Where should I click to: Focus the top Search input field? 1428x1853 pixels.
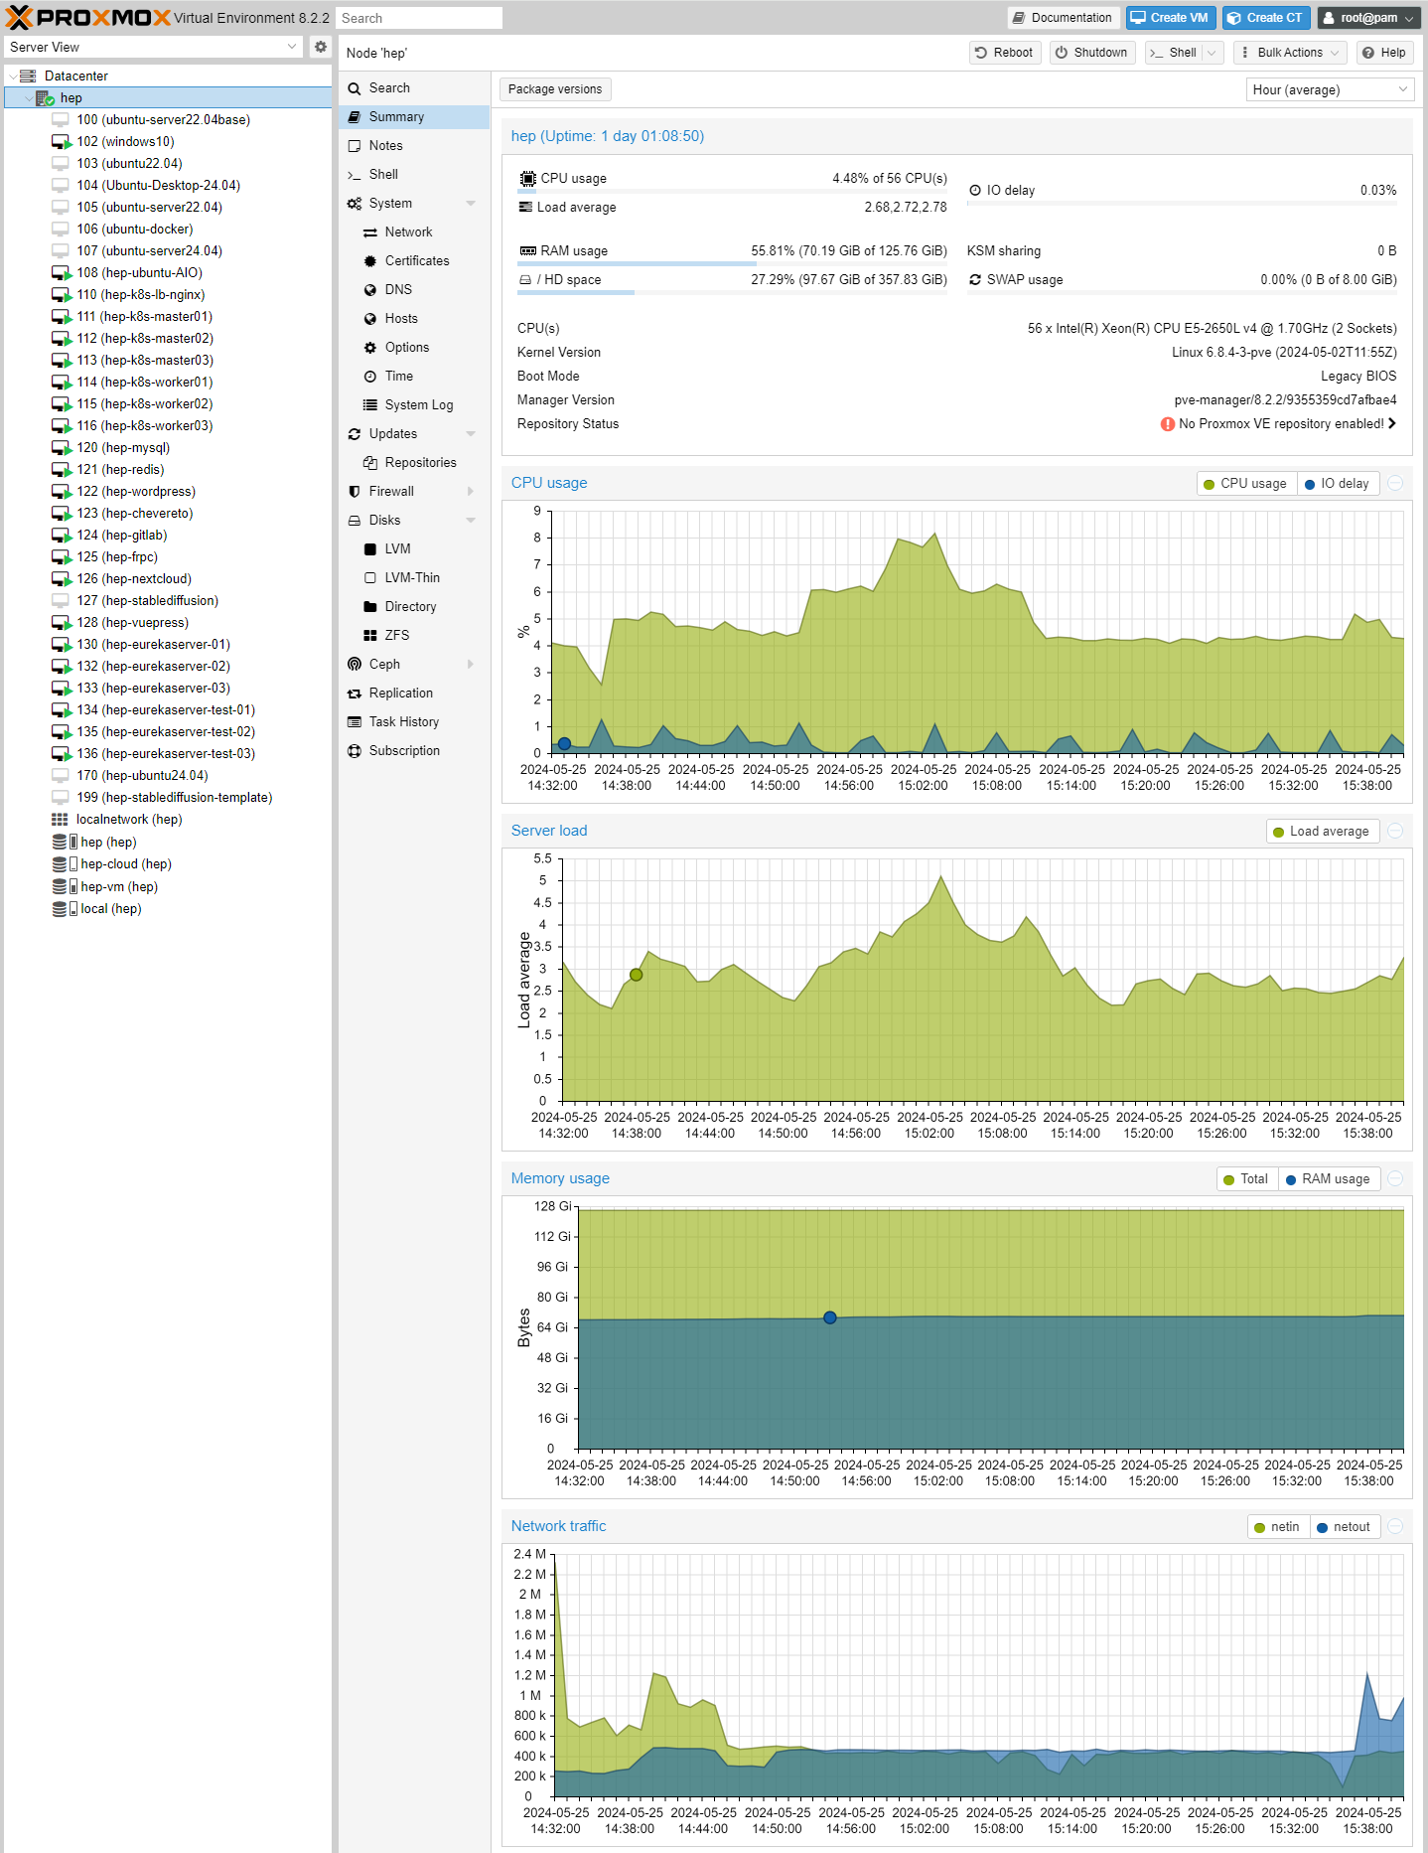(419, 18)
